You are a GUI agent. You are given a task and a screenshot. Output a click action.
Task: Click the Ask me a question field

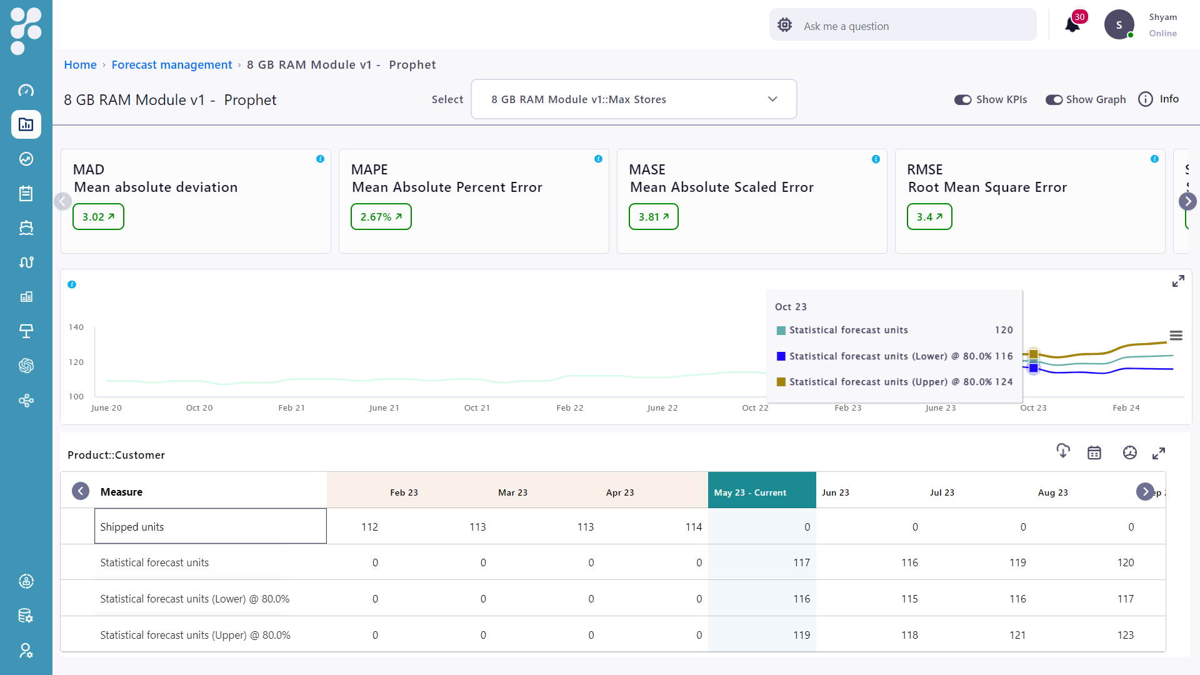(x=902, y=26)
